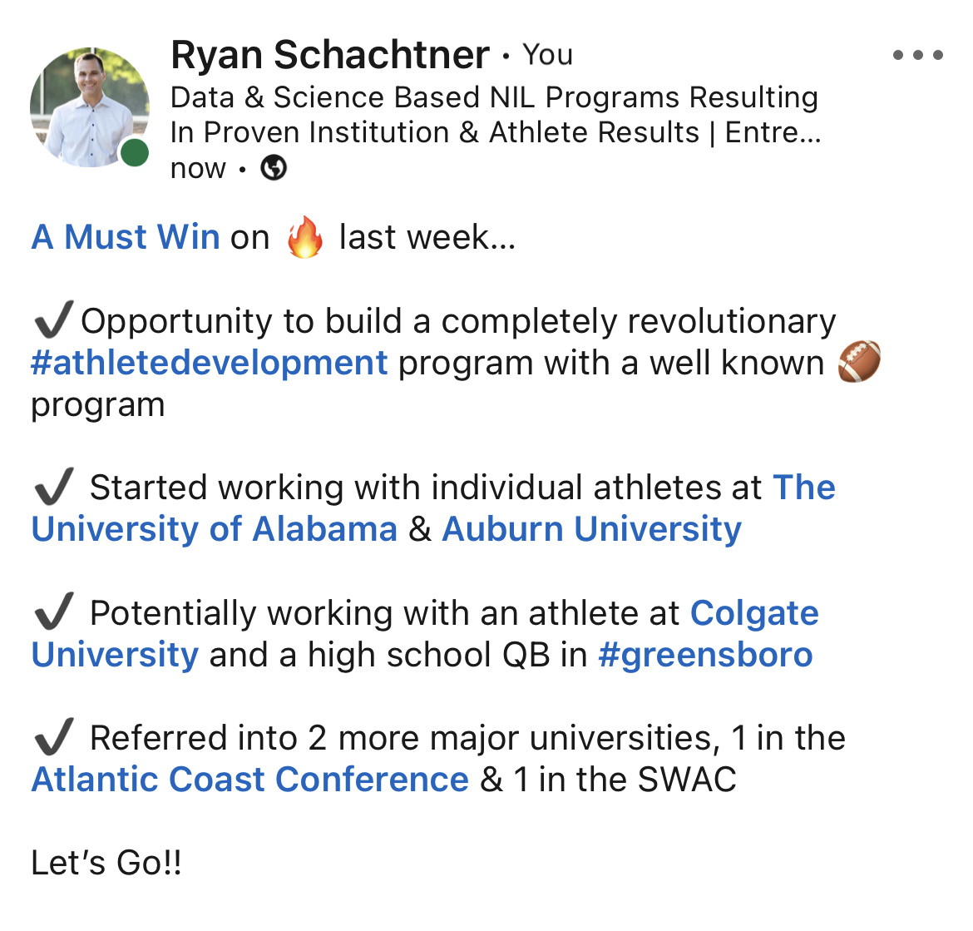Click the fire emoji in first line
Screen dimensions: 973x931
(x=304, y=237)
